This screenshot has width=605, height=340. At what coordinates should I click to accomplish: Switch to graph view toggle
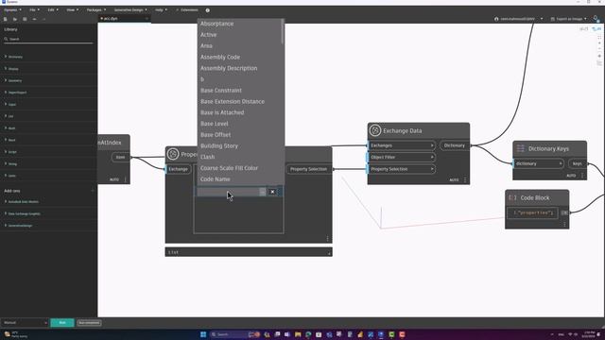[x=596, y=29]
